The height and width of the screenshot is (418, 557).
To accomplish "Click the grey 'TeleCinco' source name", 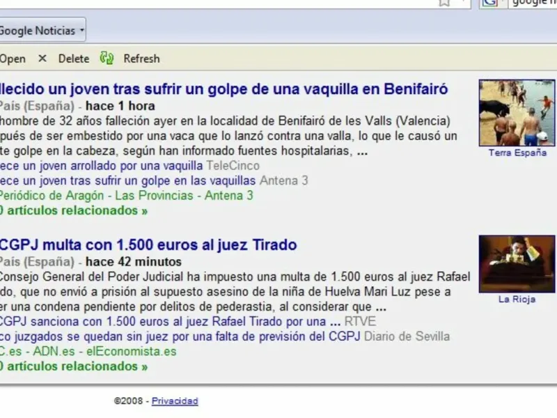I will click(233, 166).
